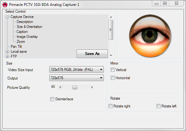
Task: Click the tree scrollbar down arrow
Action: (111, 56)
